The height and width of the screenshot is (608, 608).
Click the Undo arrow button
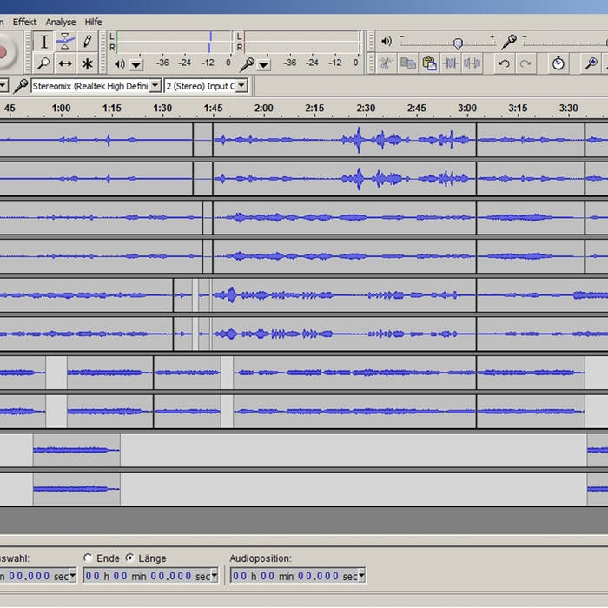504,63
